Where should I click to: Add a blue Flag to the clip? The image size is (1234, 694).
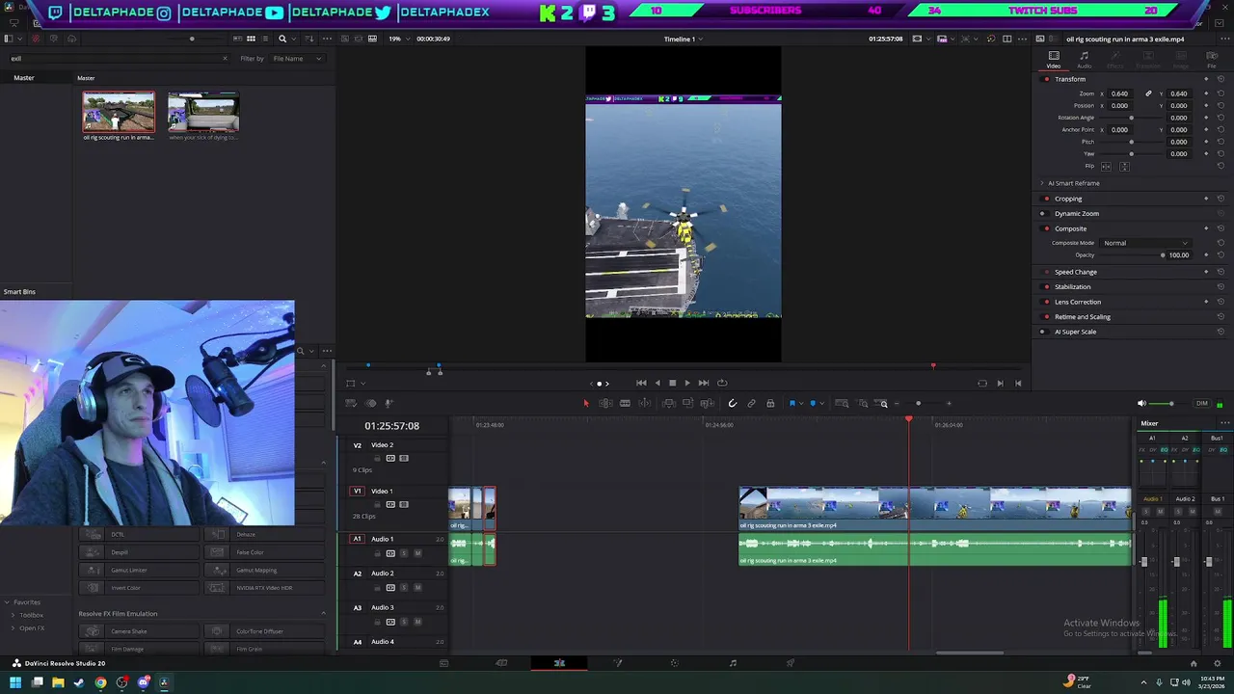pos(792,403)
